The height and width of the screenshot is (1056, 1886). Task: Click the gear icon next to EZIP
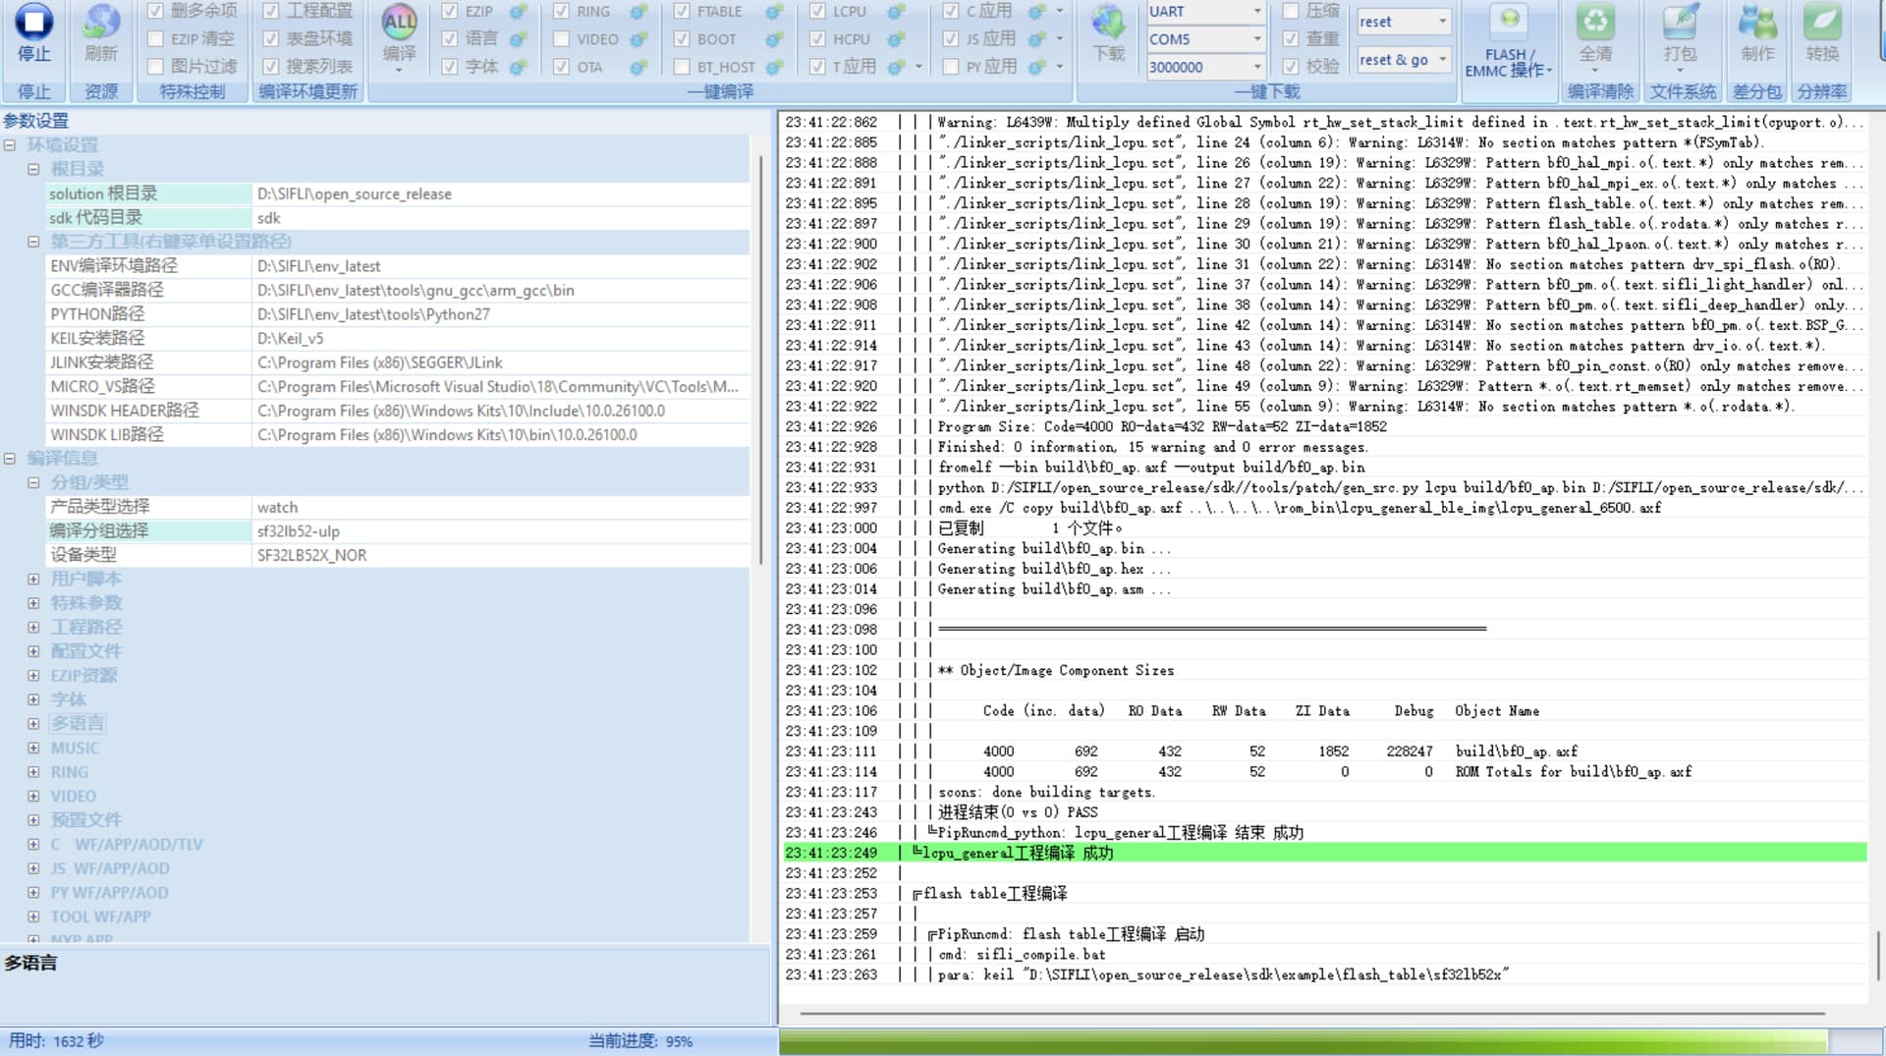[x=518, y=12]
